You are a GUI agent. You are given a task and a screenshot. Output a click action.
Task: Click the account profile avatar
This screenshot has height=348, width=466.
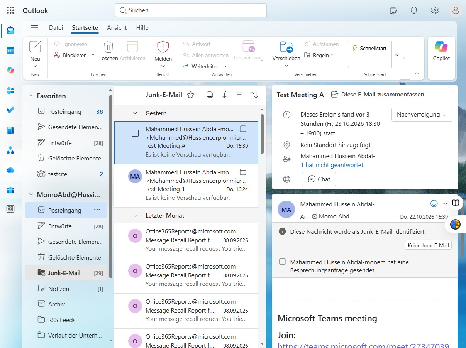click(456, 10)
